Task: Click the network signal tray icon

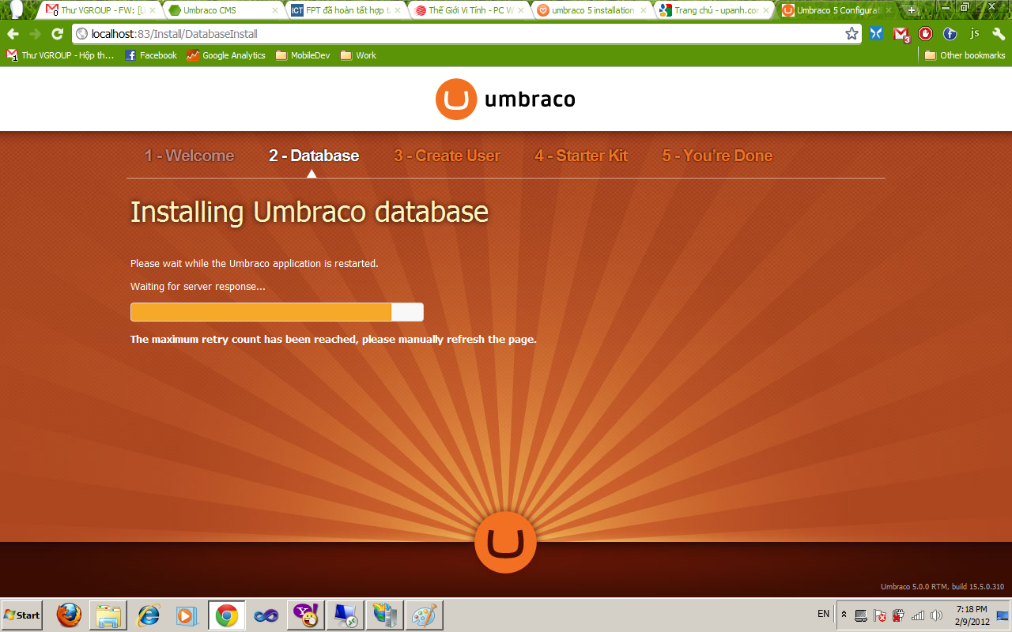Action: pos(918,615)
